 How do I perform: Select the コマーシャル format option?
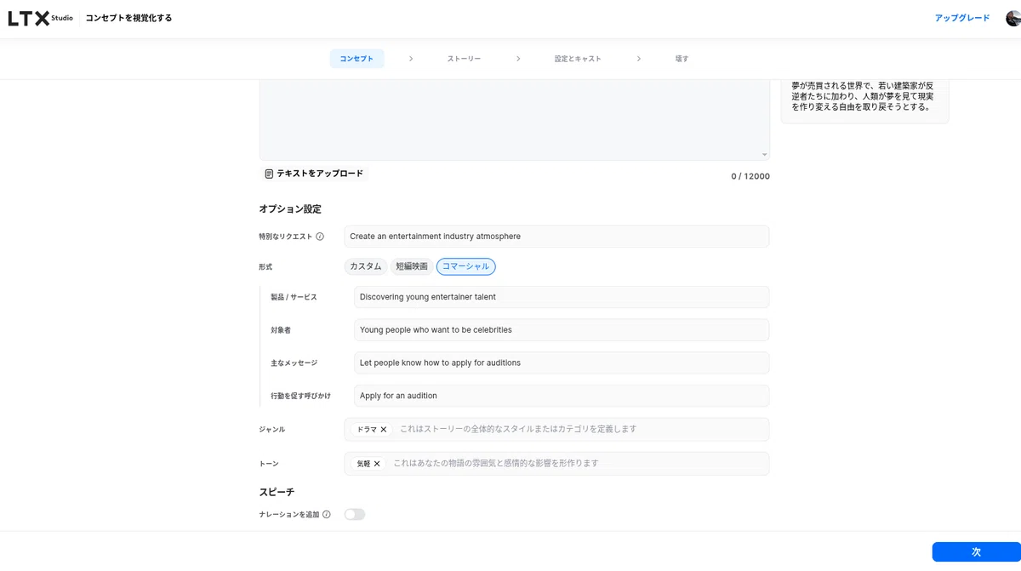466,266
